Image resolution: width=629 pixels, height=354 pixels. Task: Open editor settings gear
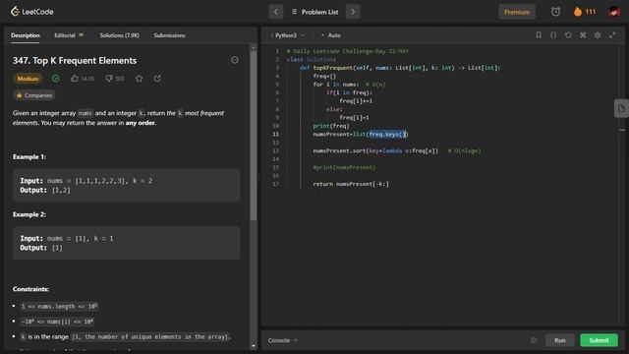click(x=598, y=35)
